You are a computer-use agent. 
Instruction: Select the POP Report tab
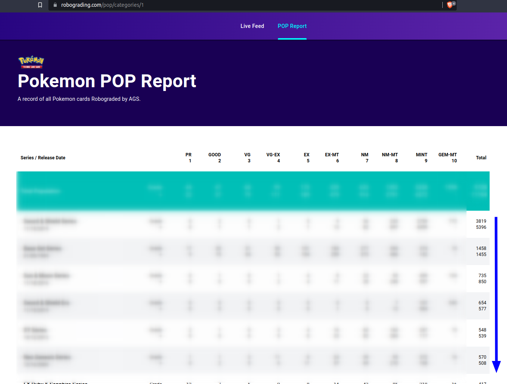[292, 26]
